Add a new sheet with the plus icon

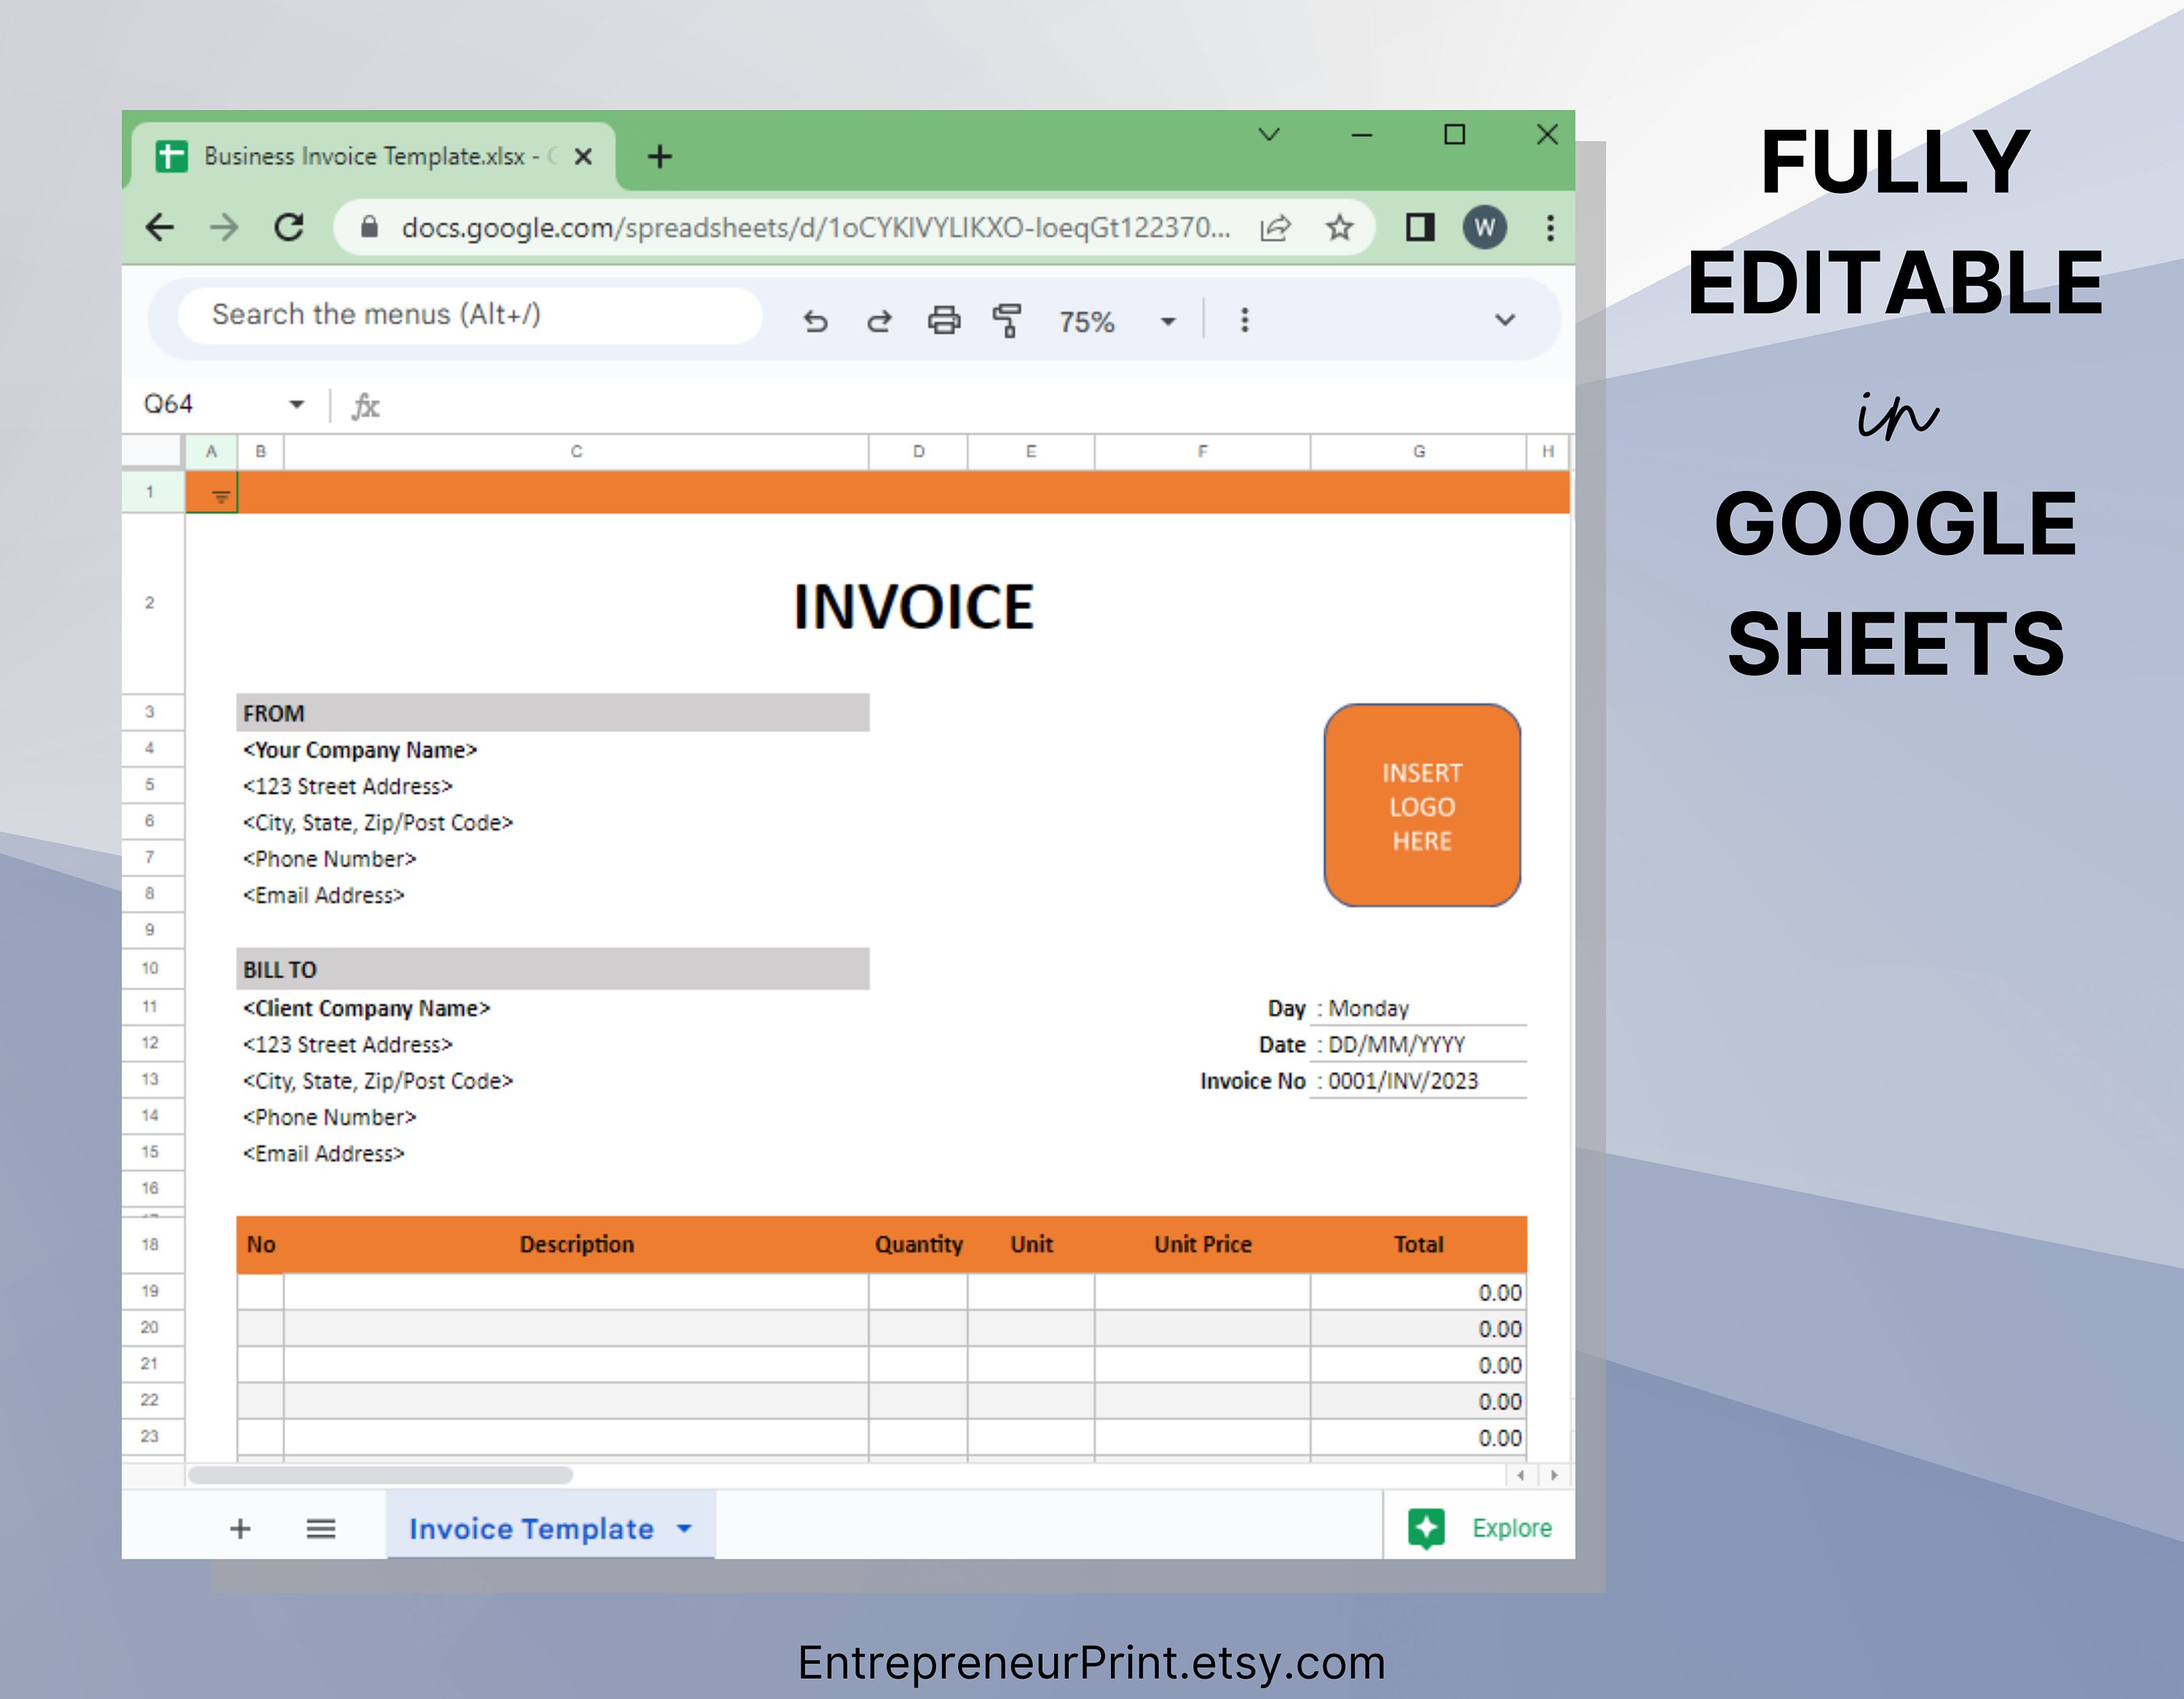pyautogui.click(x=240, y=1528)
